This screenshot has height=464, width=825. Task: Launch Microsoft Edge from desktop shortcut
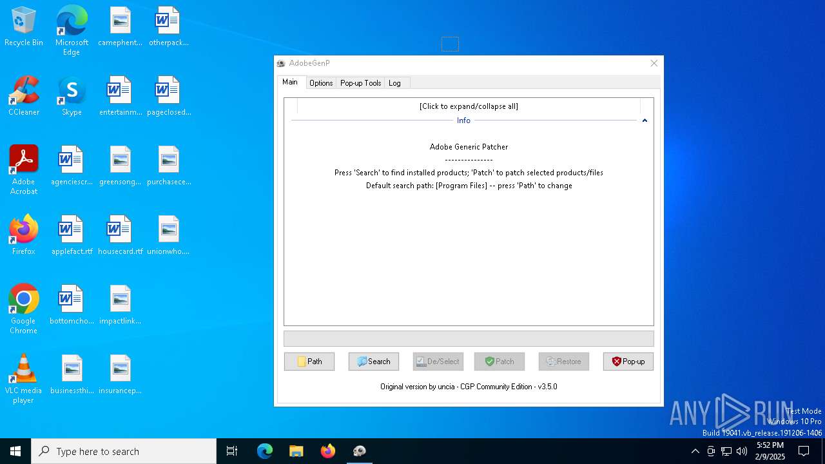tap(72, 30)
